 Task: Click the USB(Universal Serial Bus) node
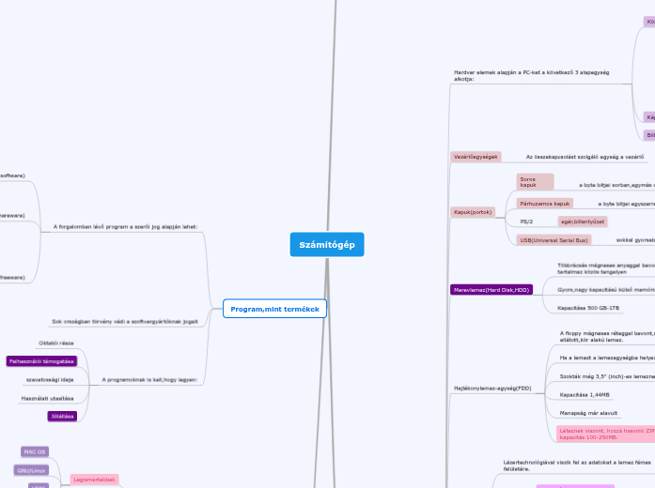pos(554,240)
